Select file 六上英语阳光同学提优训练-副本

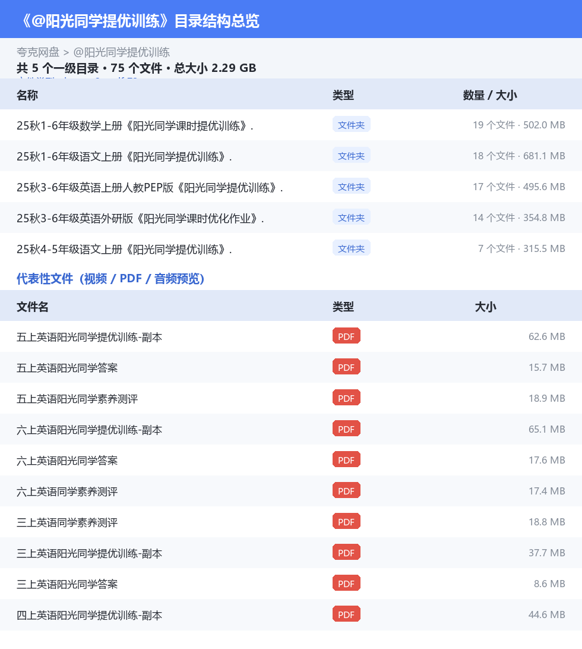pyautogui.click(x=89, y=430)
